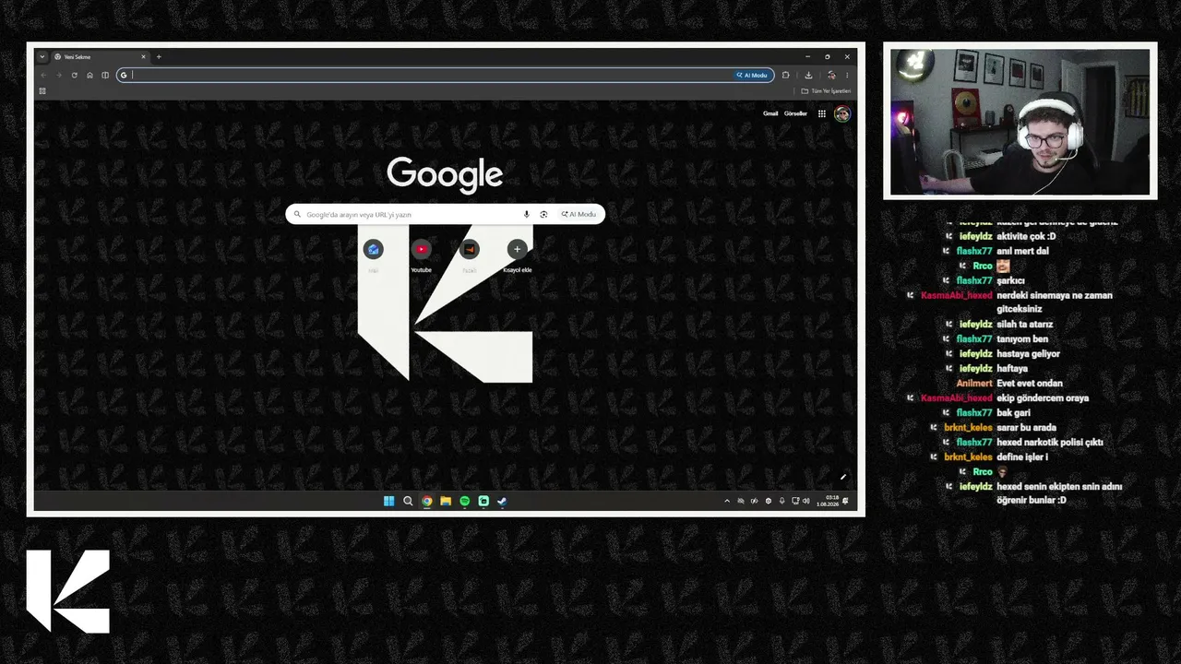Open File Explorer from the taskbar
The height and width of the screenshot is (664, 1181).
446,501
